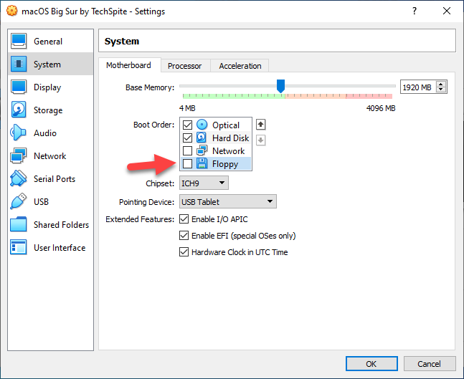Click the move-up arrow beside boot order
464x379 pixels.
pos(261,125)
